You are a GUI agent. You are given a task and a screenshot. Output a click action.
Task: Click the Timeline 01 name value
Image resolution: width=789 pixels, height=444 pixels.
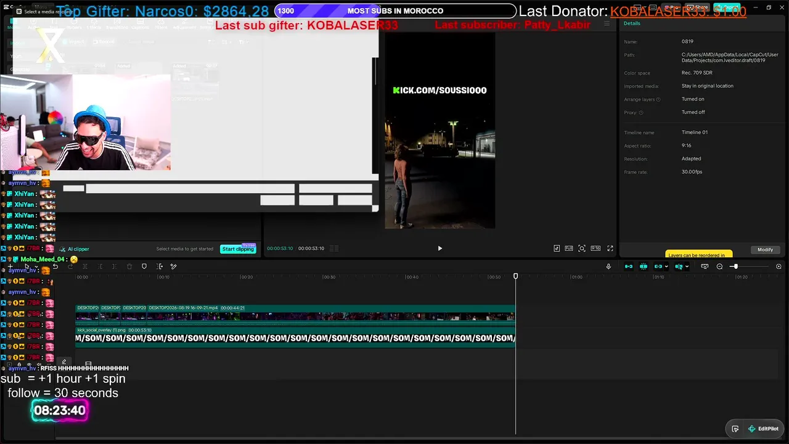[x=695, y=133]
